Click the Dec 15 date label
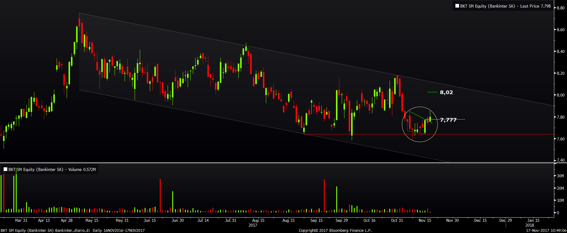The image size is (567, 233). tap(480, 220)
